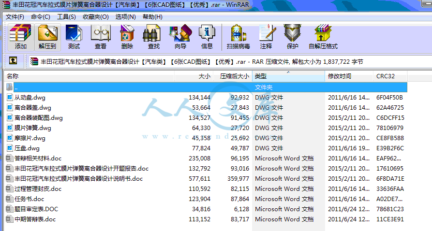Screen dimensions: 432x231
Task: Sort by the CRC32 column header
Action: point(390,76)
